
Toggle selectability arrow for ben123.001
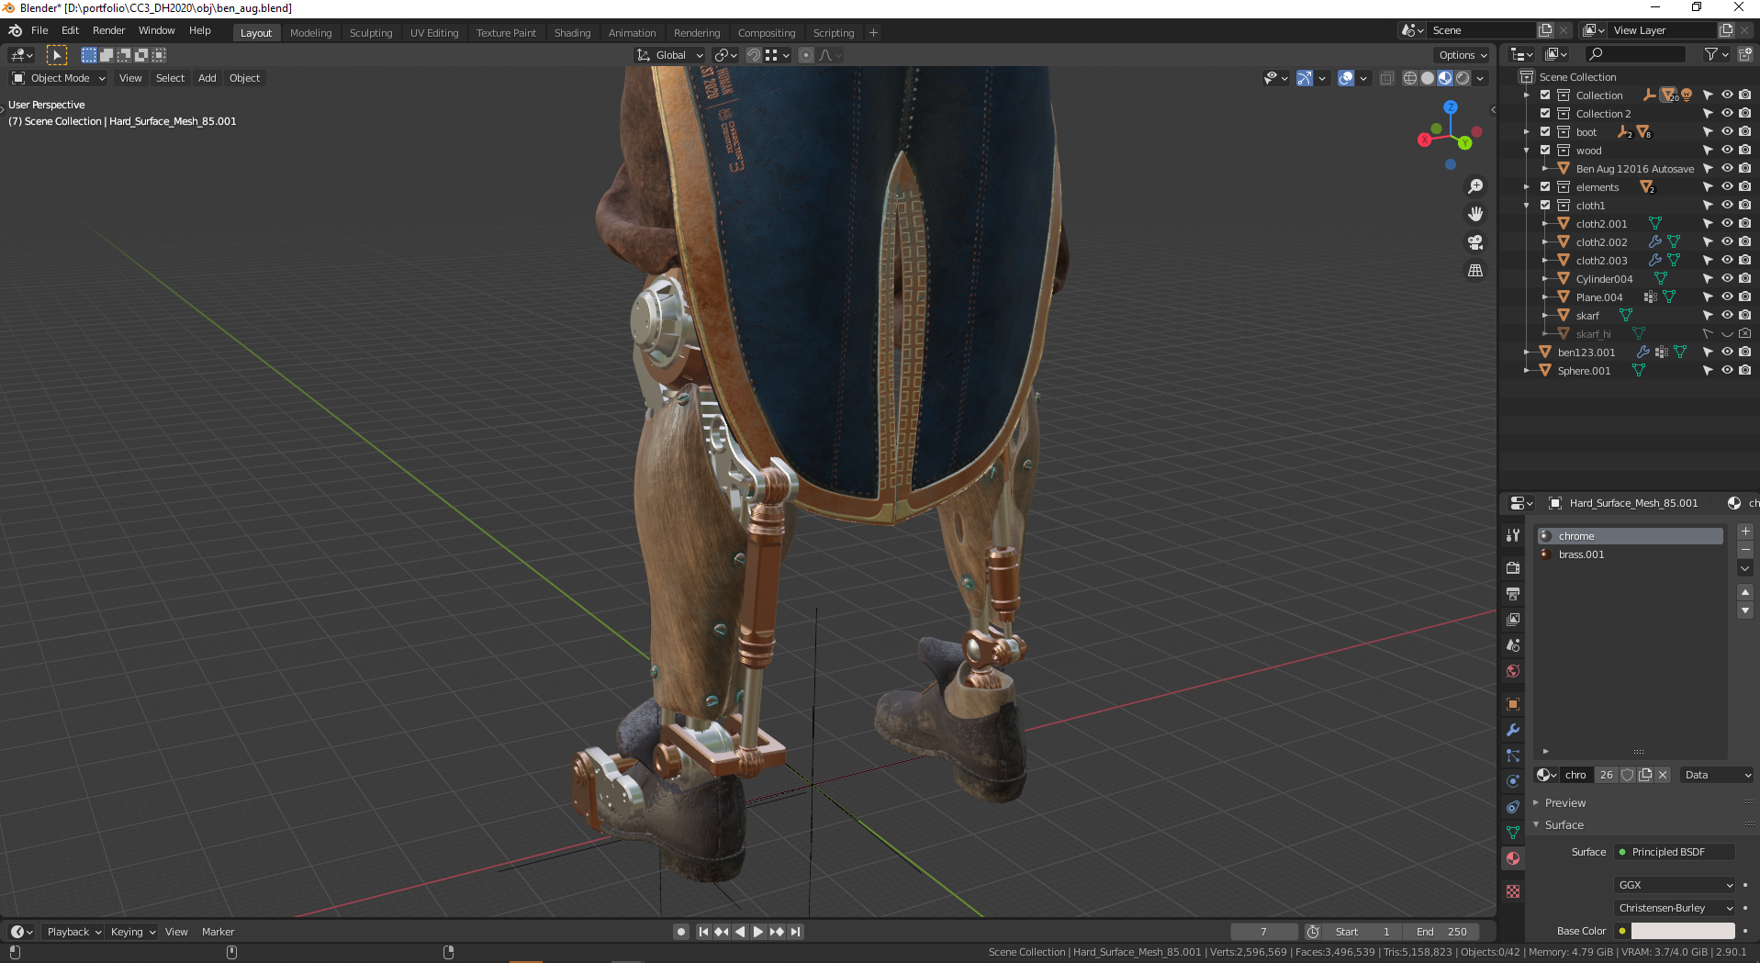pos(1708,352)
